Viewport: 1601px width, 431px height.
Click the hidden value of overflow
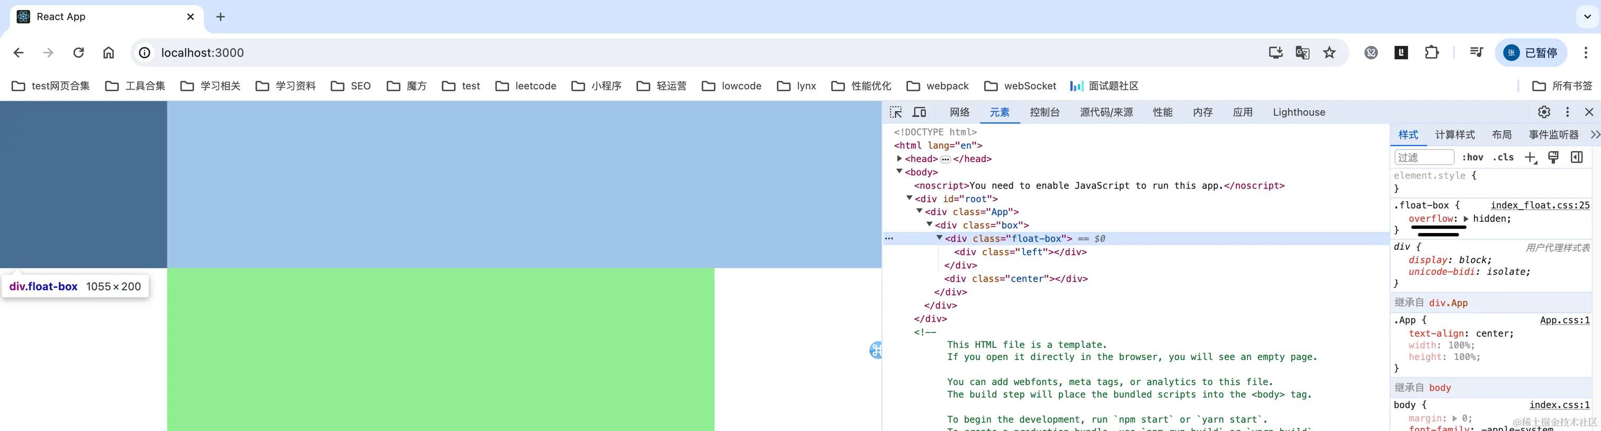click(1489, 219)
